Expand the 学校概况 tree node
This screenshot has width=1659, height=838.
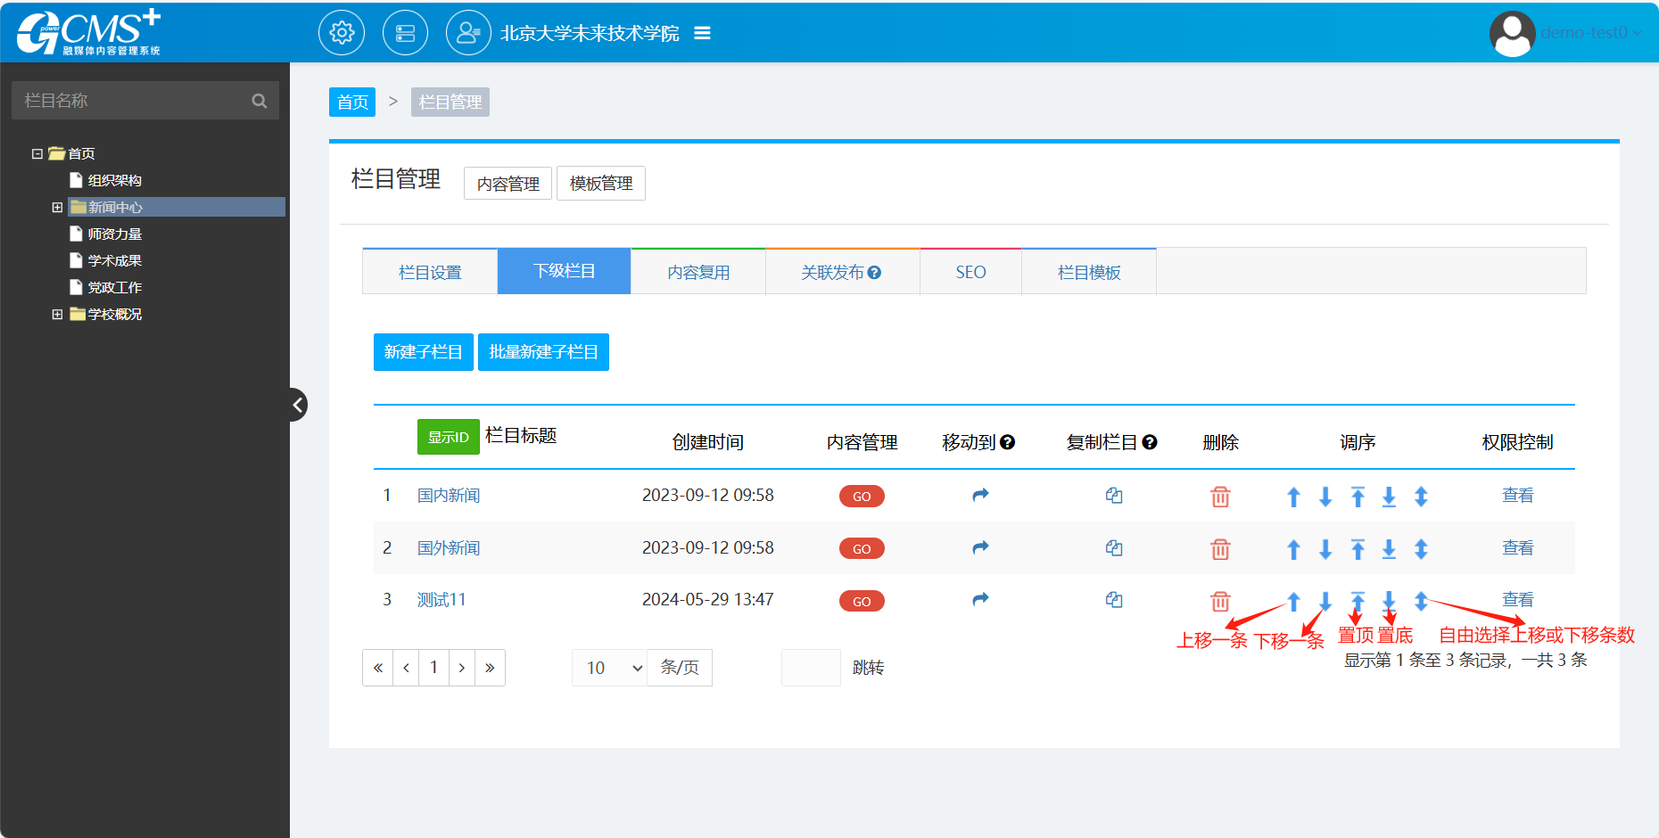(57, 314)
